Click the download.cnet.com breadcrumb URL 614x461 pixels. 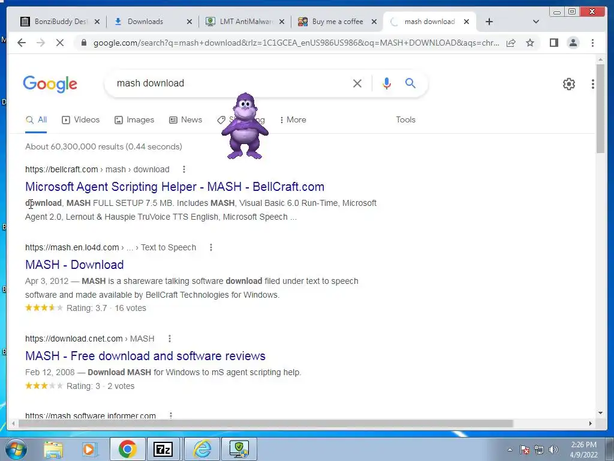pyautogui.click(x=90, y=339)
